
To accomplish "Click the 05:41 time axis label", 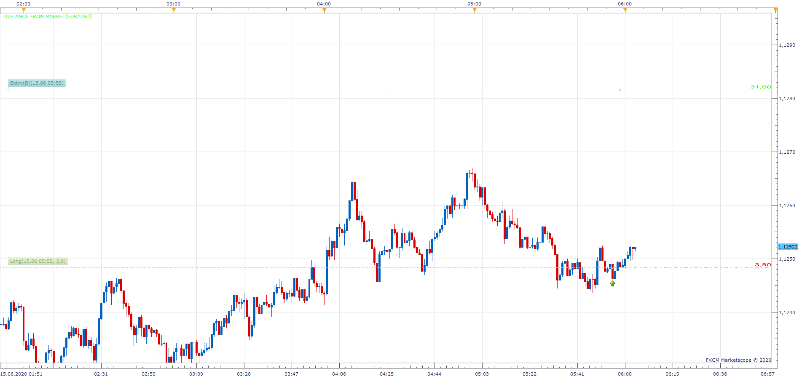I will [x=577, y=374].
